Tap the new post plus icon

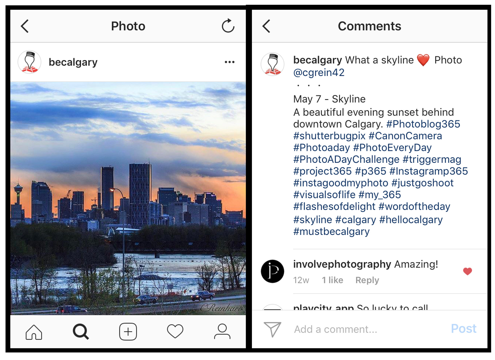click(128, 332)
